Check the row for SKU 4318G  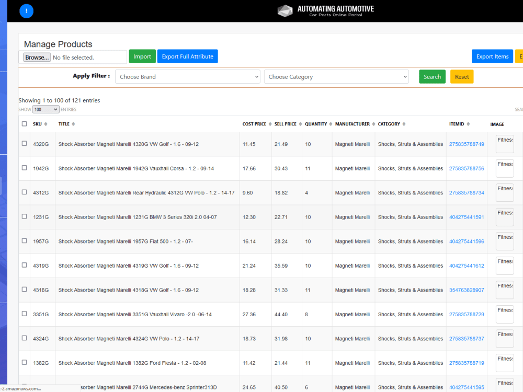[25, 290]
